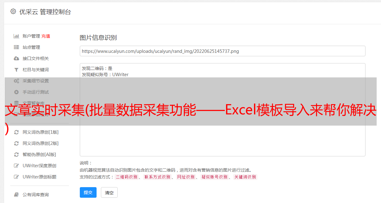Click the 清空 button
Image resolution: width=381 pixels, height=203 pixels.
pyautogui.click(x=109, y=192)
